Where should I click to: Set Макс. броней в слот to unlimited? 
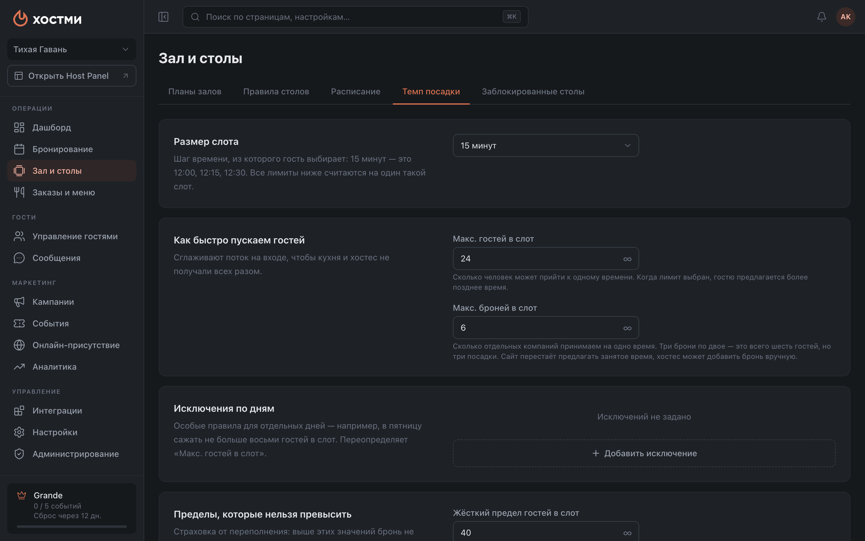(627, 328)
